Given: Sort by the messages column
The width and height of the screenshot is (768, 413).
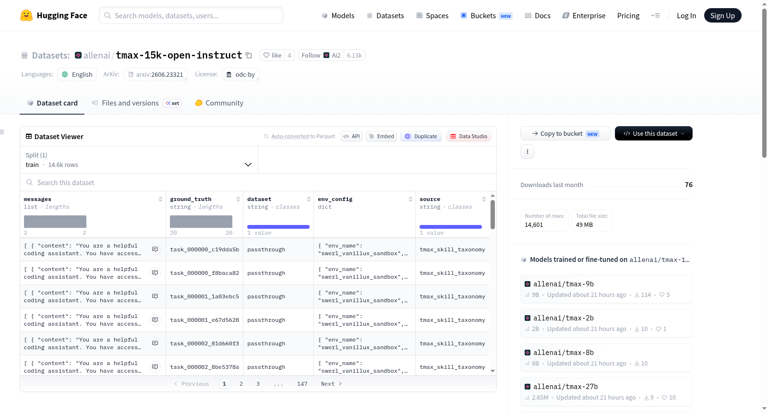Looking at the screenshot, I should tap(160, 199).
